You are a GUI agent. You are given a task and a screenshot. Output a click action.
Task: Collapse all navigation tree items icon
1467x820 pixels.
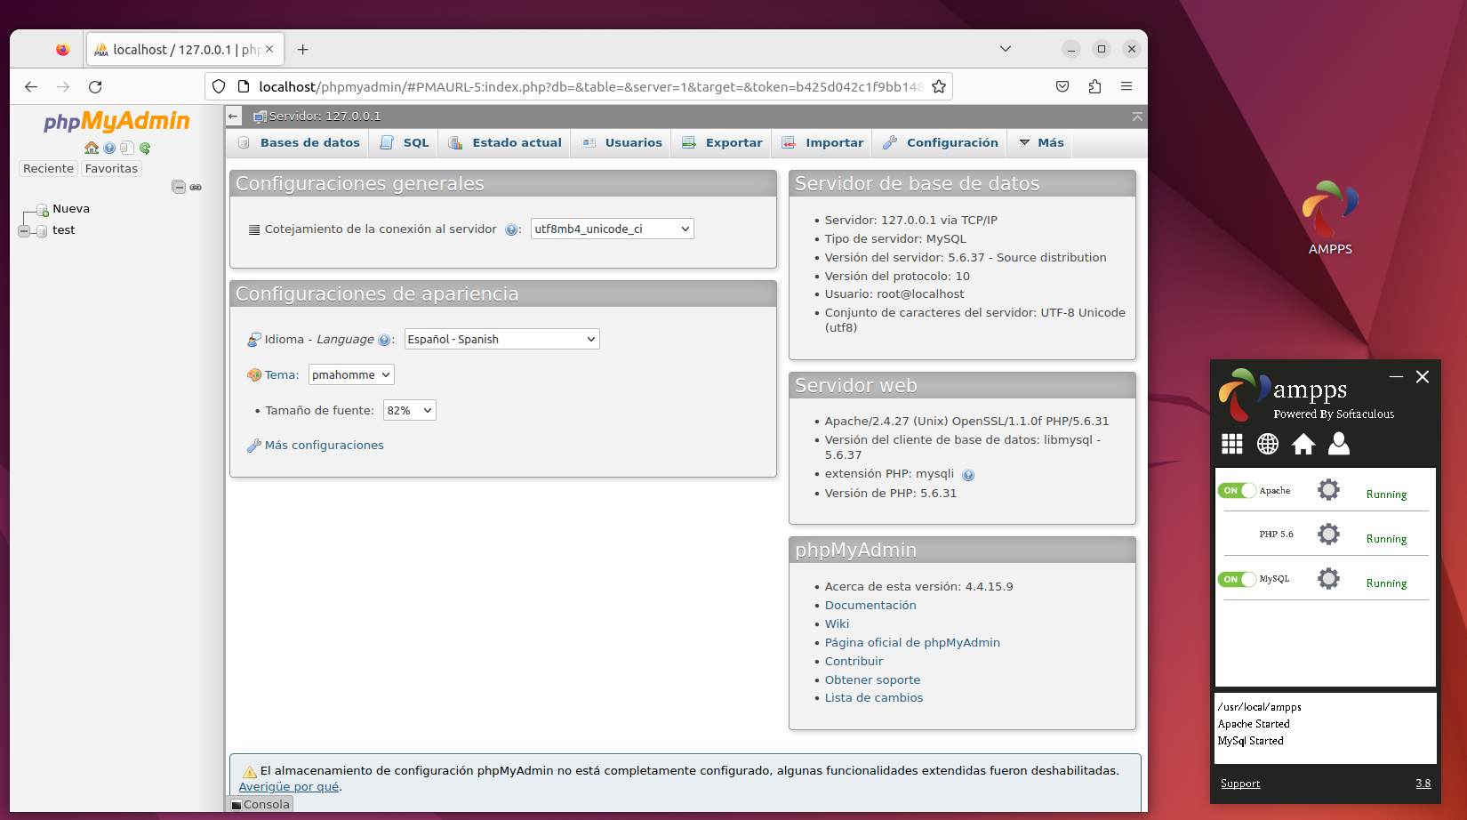click(x=179, y=187)
